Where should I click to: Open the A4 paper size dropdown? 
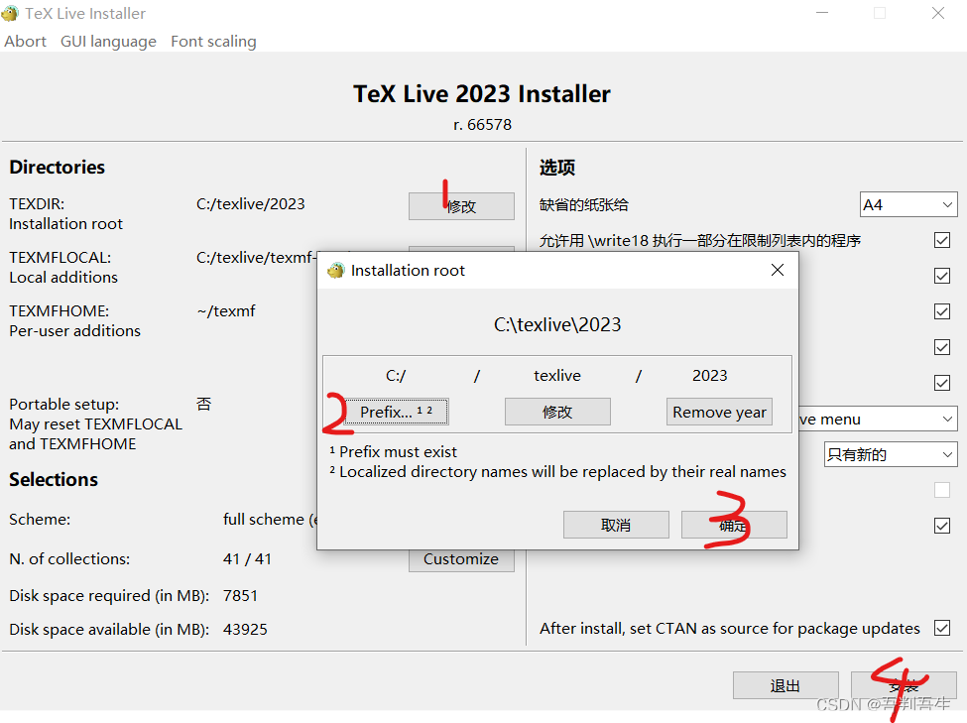click(908, 205)
